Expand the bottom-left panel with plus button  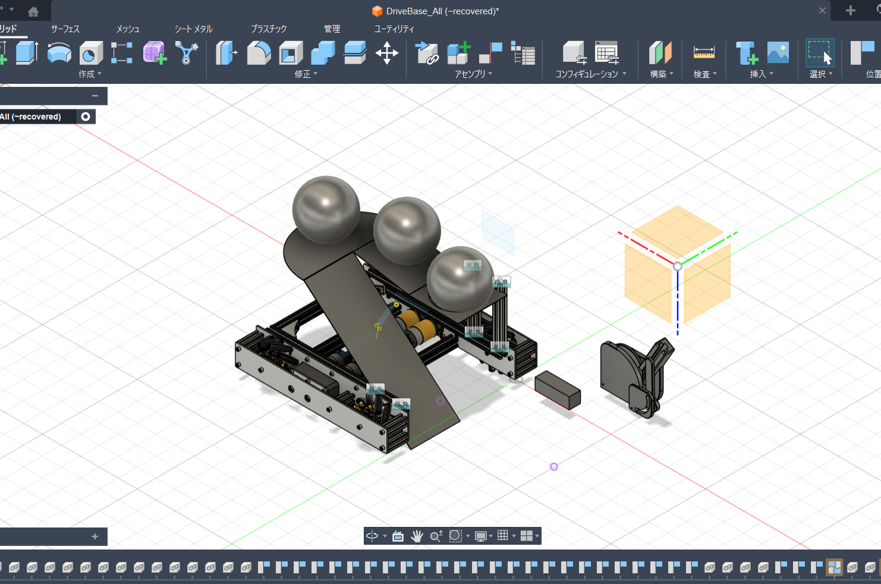click(x=95, y=536)
